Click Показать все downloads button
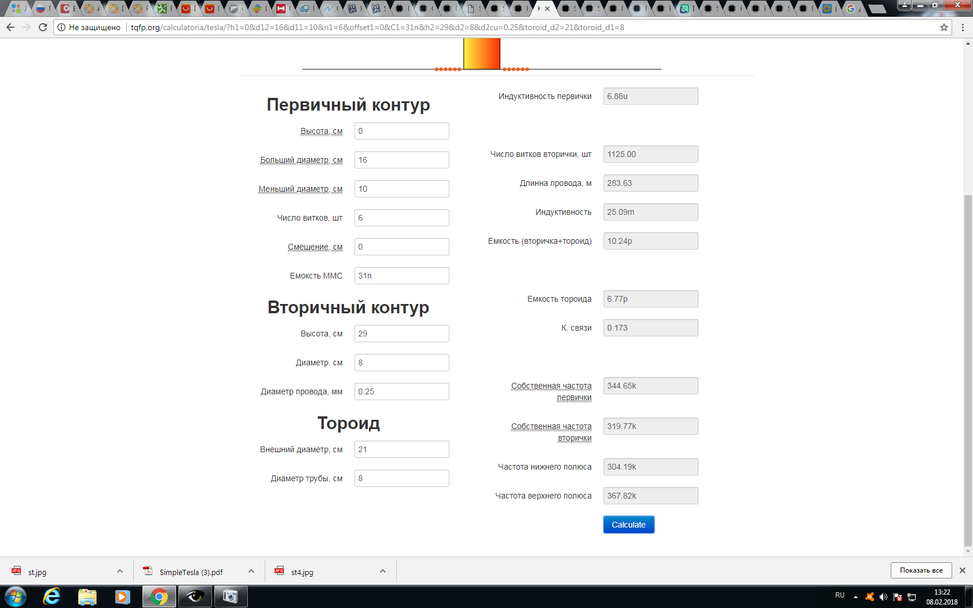The width and height of the screenshot is (973, 608). tap(921, 570)
